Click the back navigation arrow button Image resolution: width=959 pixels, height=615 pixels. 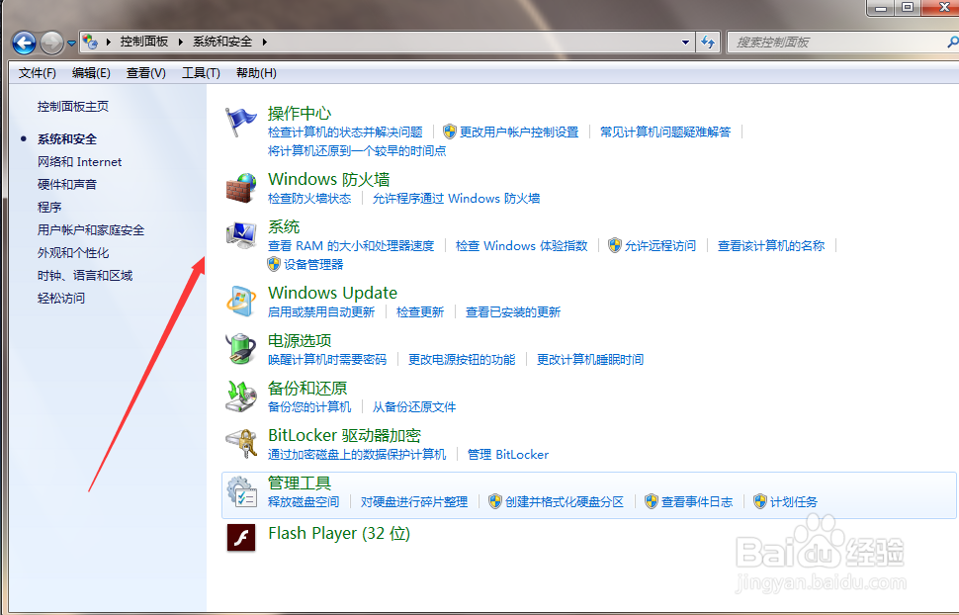click(x=24, y=43)
